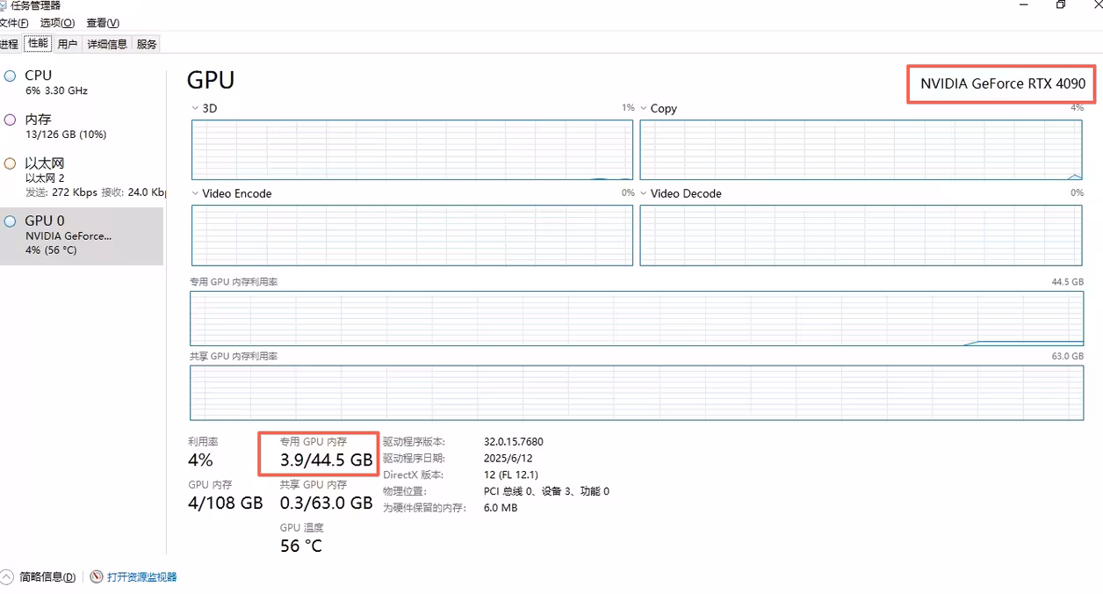
Task: Switch to the 服务 tab
Action: pyautogui.click(x=147, y=44)
